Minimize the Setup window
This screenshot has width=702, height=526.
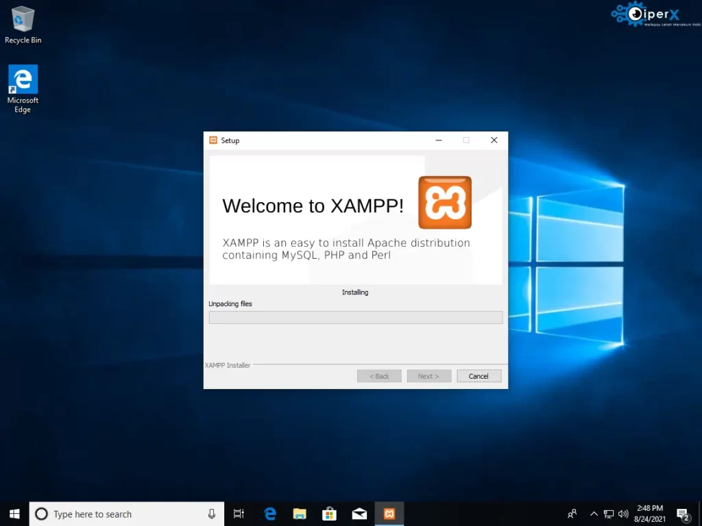point(439,140)
